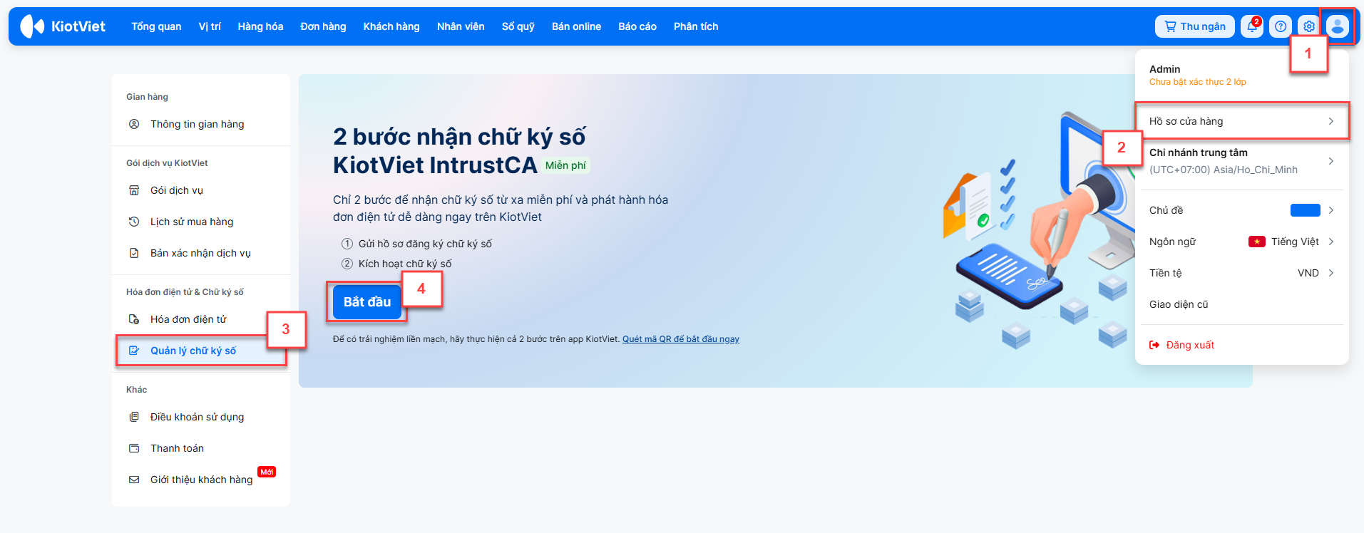This screenshot has height=533, width=1364.
Task: Click step 2 Kích hoạt chữ ký số text
Action: [405, 264]
